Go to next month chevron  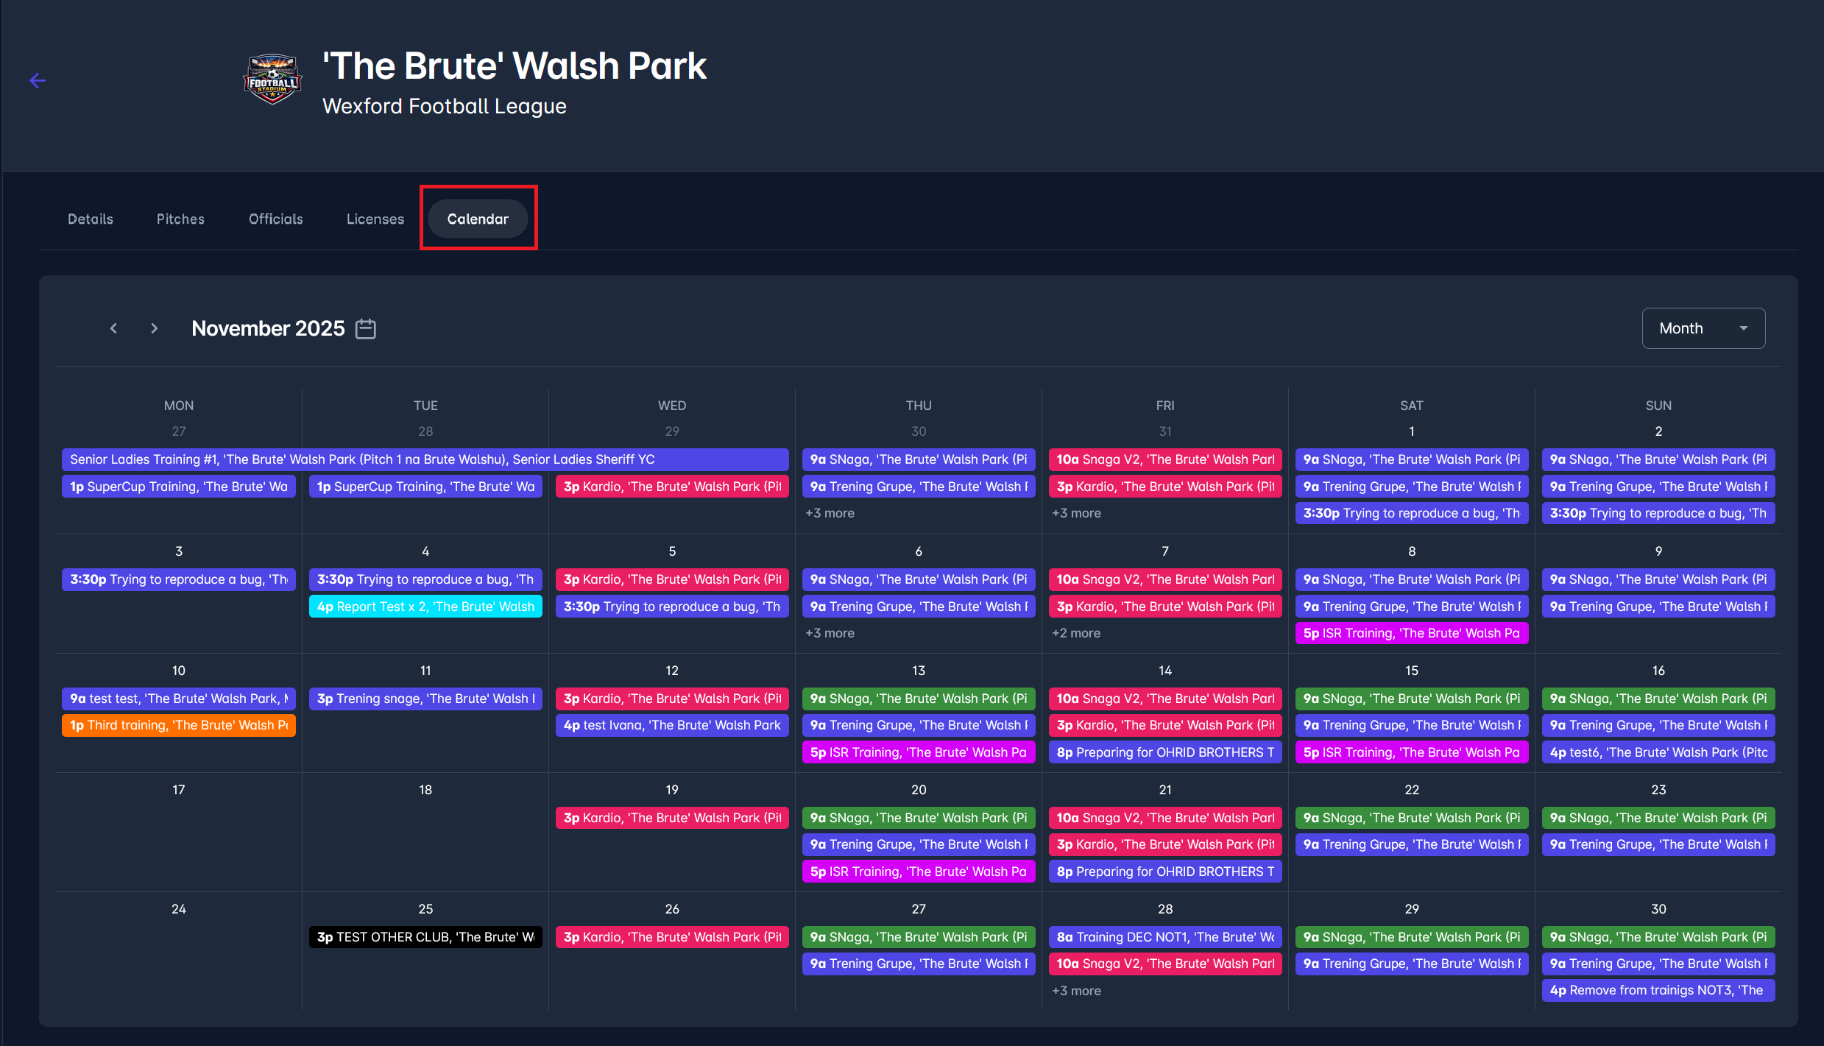pos(154,328)
